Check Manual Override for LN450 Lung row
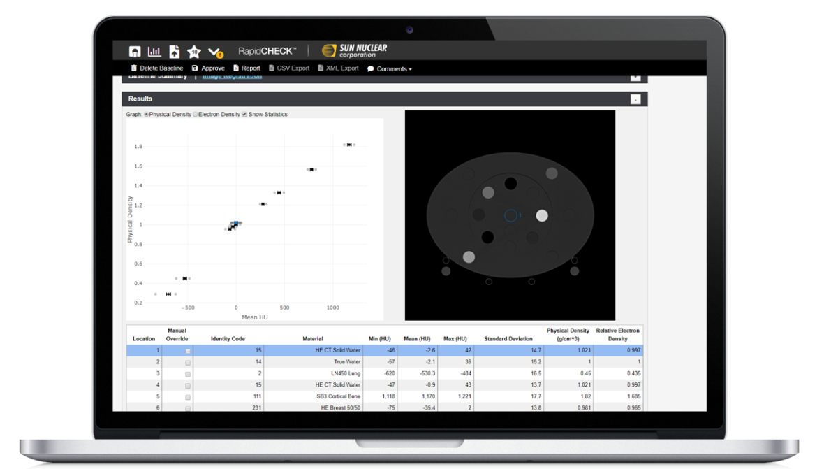838x469 pixels. point(187,374)
